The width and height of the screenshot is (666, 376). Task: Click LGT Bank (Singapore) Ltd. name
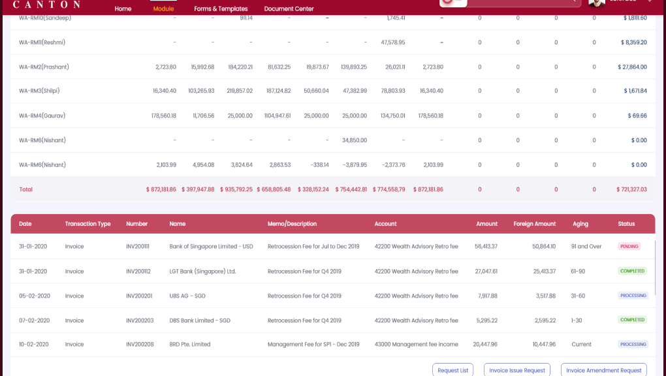[x=202, y=271]
